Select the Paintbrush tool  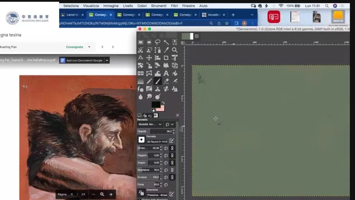(157, 81)
